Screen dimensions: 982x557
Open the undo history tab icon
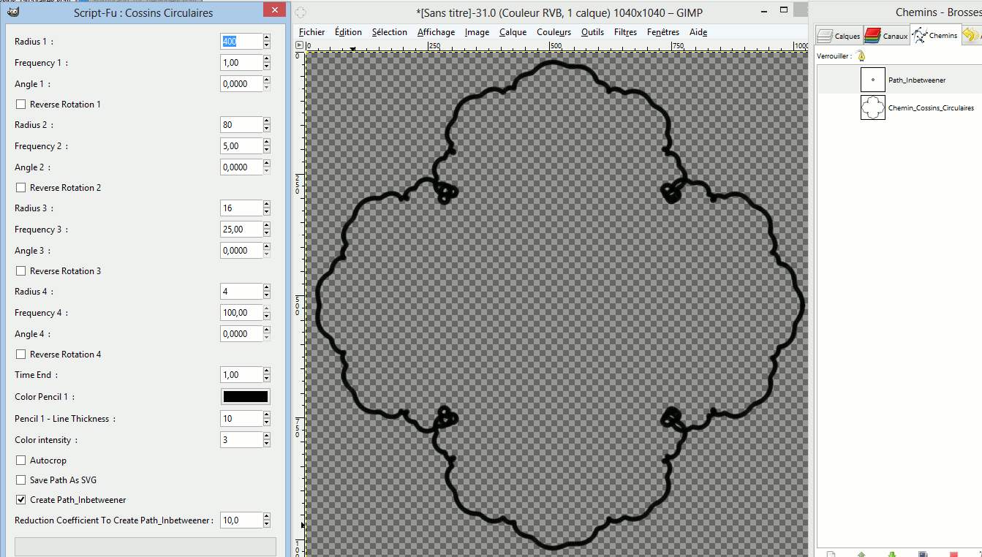pos(970,35)
